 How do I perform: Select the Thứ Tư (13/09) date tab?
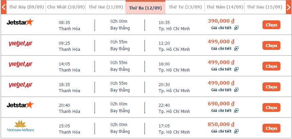(x=184, y=7)
